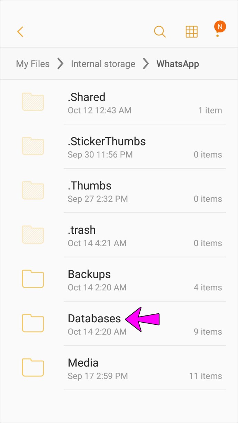Viewport: 238px width, 423px height.
Task: Open the Databases folder name
Action: [x=94, y=319]
